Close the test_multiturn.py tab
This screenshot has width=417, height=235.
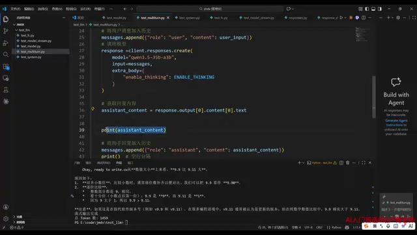(x=168, y=18)
